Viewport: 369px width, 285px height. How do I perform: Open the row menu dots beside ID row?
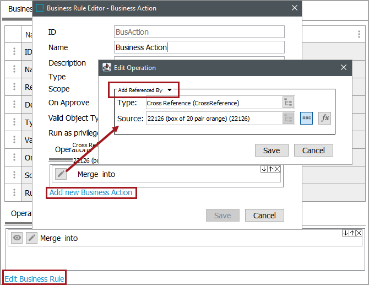[13, 52]
